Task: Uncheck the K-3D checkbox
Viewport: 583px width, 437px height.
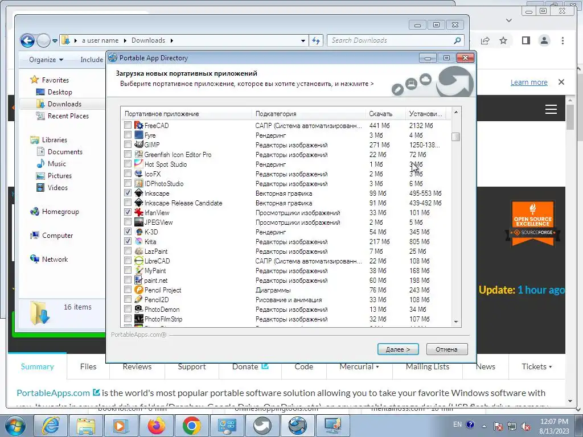Action: click(x=128, y=232)
